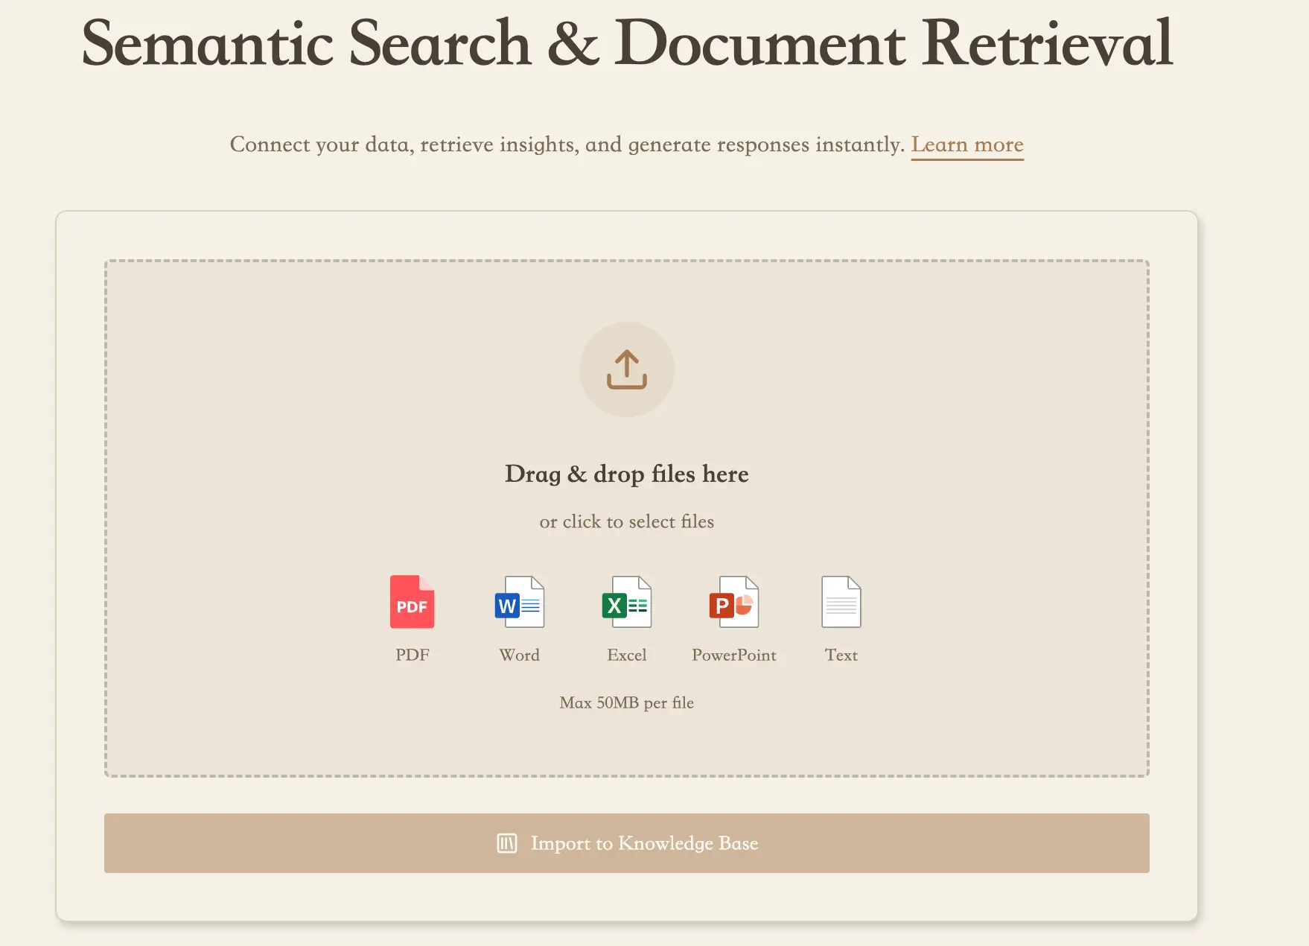Click the 'Excel' caption text

[x=626, y=655]
